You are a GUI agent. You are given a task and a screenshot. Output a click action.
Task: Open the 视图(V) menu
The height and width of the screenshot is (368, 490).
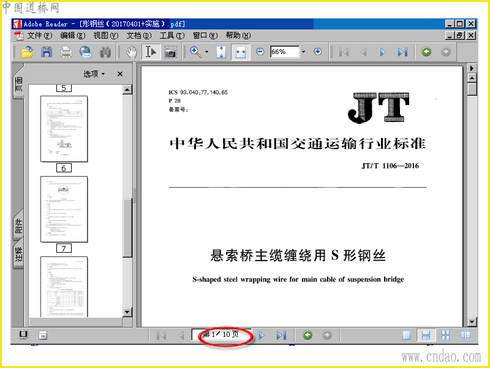tap(106, 36)
